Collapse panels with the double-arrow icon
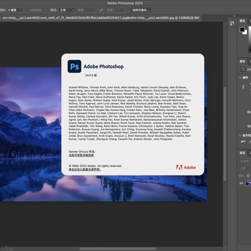Viewport: 251px width, 251px height. click(x=234, y=16)
